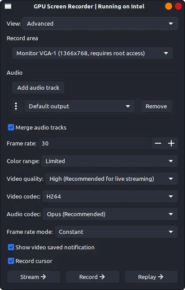This screenshot has height=290, width=185.
Task: Click the window menu icon in title bar
Action: 8,6
